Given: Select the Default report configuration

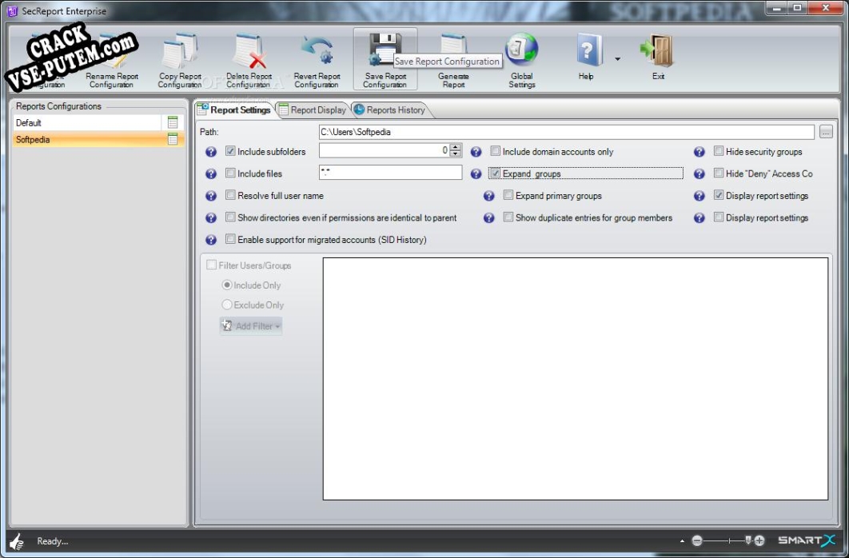Looking at the screenshot, I should [98, 123].
